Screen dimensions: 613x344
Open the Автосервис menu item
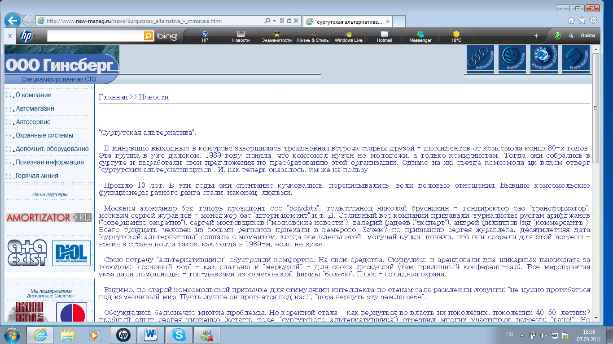coord(33,122)
